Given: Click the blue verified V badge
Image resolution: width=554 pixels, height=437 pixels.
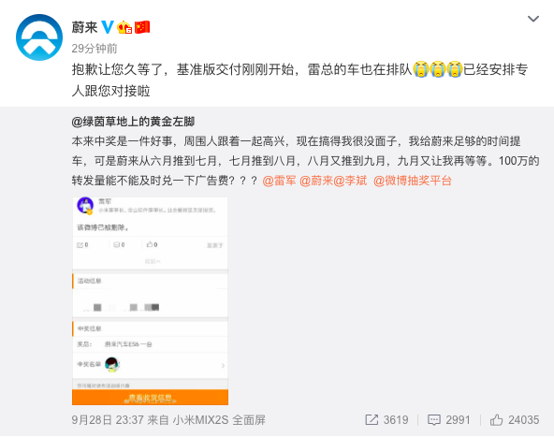Looking at the screenshot, I should coord(108,27).
